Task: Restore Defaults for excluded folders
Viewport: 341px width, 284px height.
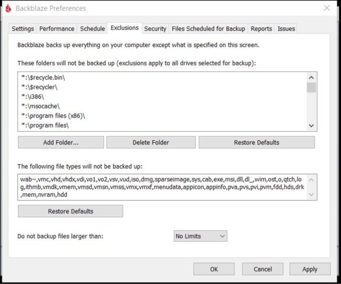Action: 257,142
